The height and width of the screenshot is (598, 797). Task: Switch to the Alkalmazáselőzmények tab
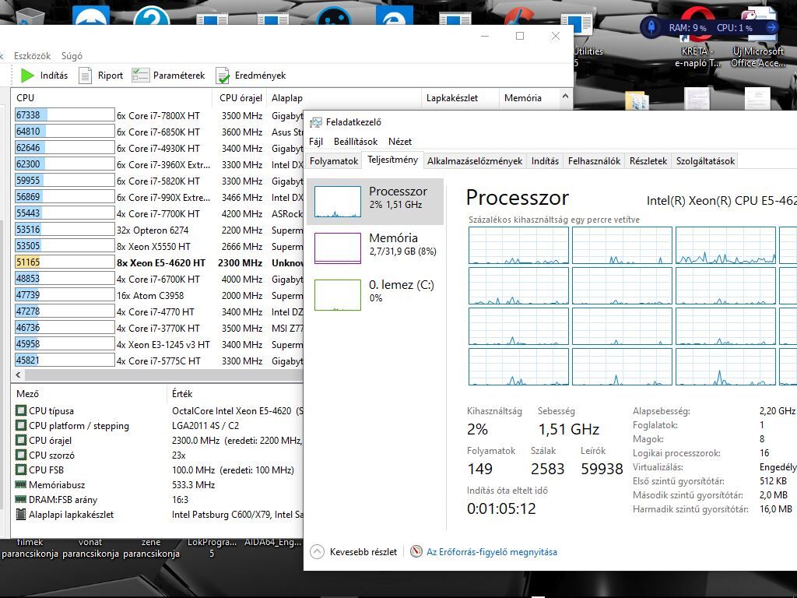pos(475,161)
